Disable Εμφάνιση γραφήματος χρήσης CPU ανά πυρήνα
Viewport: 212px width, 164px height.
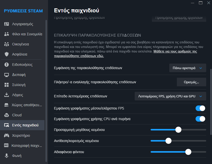200,119
